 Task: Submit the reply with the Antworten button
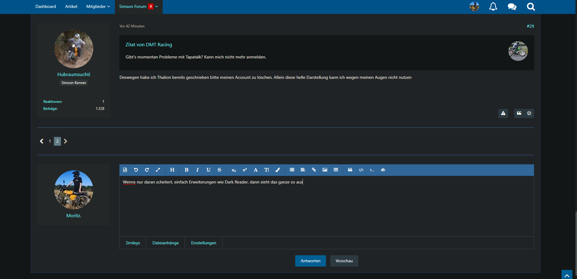310,261
